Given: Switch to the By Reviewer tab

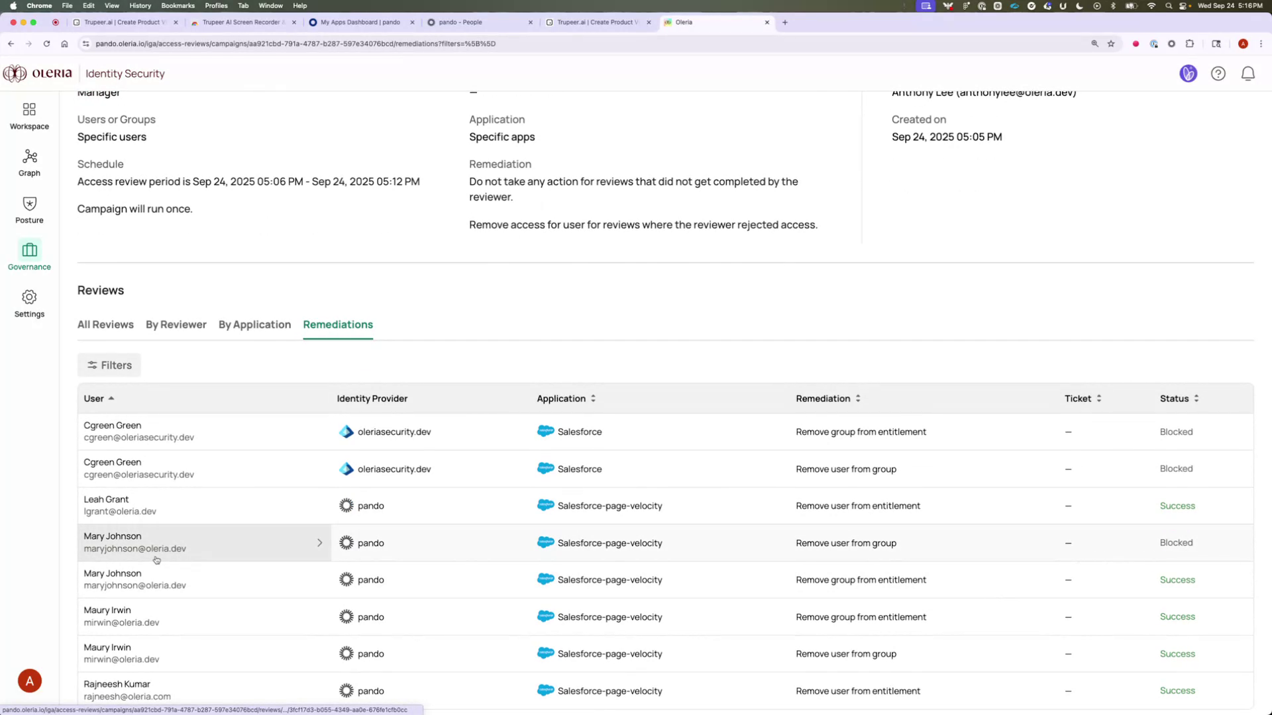Looking at the screenshot, I should 176,324.
